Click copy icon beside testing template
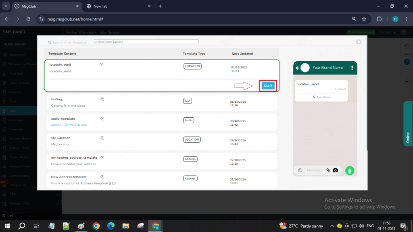Image resolution: width=413 pixels, height=232 pixels. tap(102, 99)
